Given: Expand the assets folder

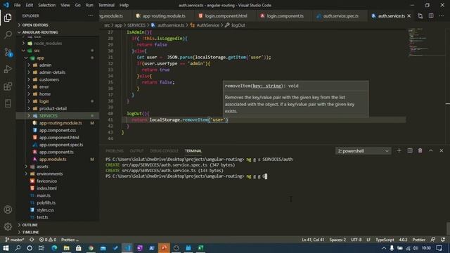Looking at the screenshot, I should (58, 167).
